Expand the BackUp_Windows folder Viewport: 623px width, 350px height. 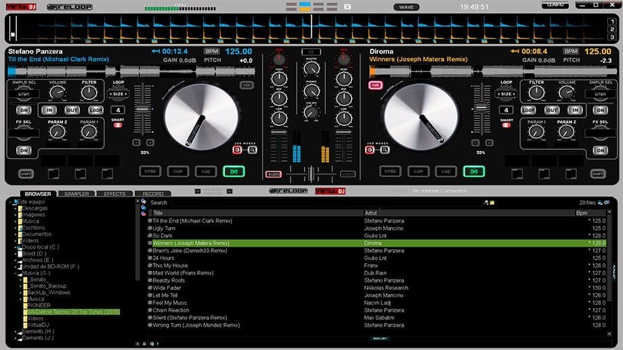tap(21, 293)
